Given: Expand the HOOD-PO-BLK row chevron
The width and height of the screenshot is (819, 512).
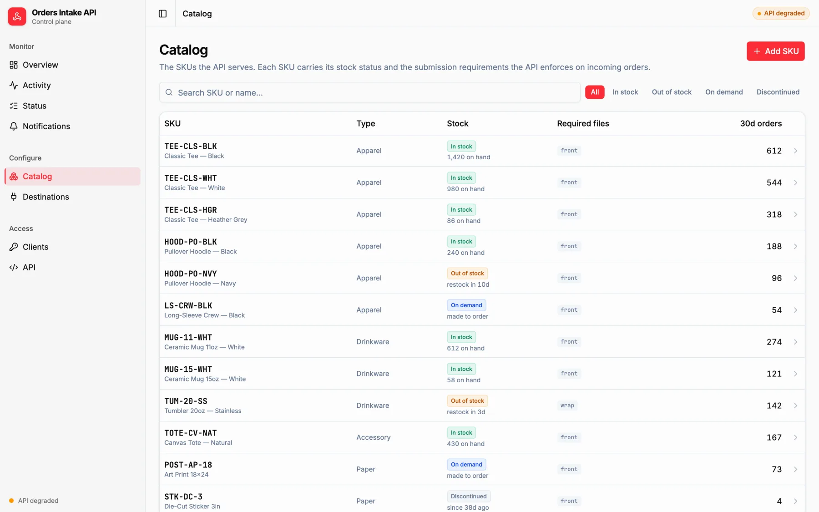Looking at the screenshot, I should click(x=795, y=246).
